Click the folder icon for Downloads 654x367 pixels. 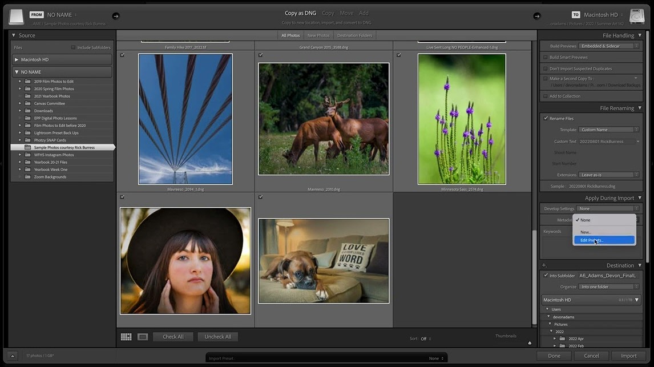pyautogui.click(x=27, y=111)
